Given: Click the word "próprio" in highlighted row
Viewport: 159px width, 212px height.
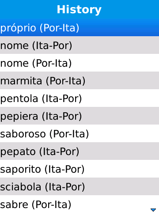Looking at the screenshot, I should (x=18, y=28).
